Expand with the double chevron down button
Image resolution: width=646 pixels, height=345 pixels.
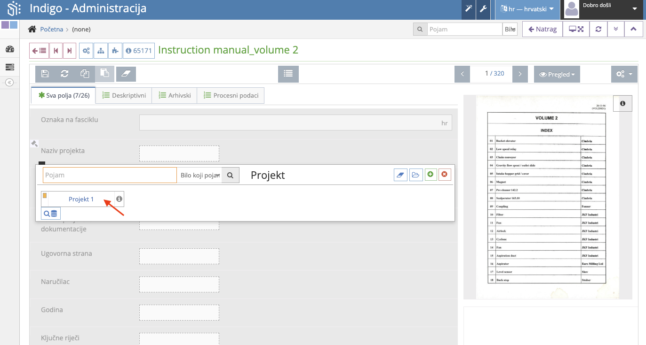click(x=616, y=29)
